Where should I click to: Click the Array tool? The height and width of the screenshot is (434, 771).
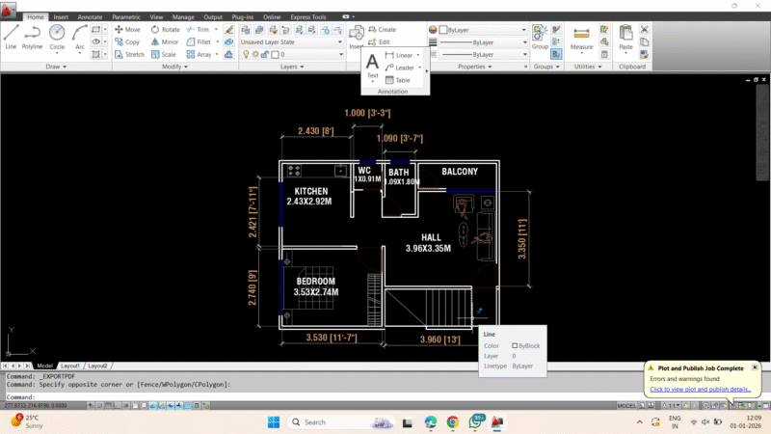[199, 54]
